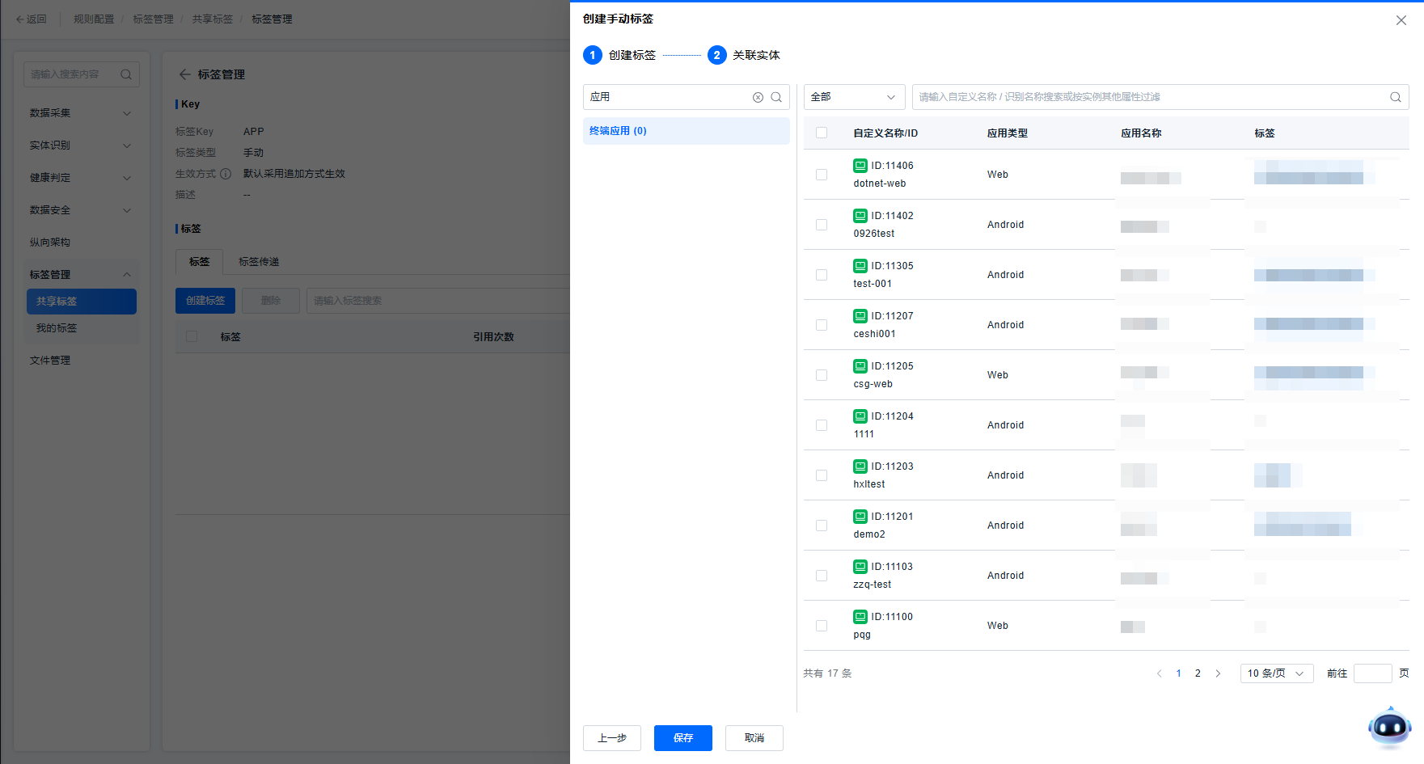This screenshot has width=1424, height=764.
Task: Go to next page using the right arrow
Action: pos(1218,673)
